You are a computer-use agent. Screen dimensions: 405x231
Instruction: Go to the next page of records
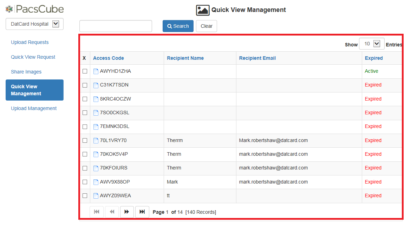click(x=127, y=212)
